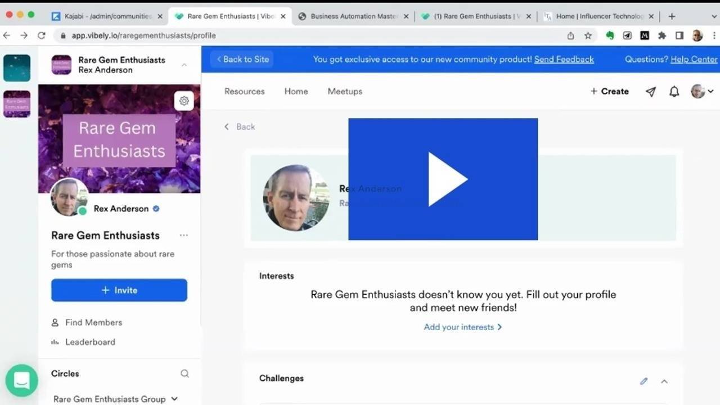Click the Medium extension icon
Viewport: 720px width, 405px height.
click(645, 35)
